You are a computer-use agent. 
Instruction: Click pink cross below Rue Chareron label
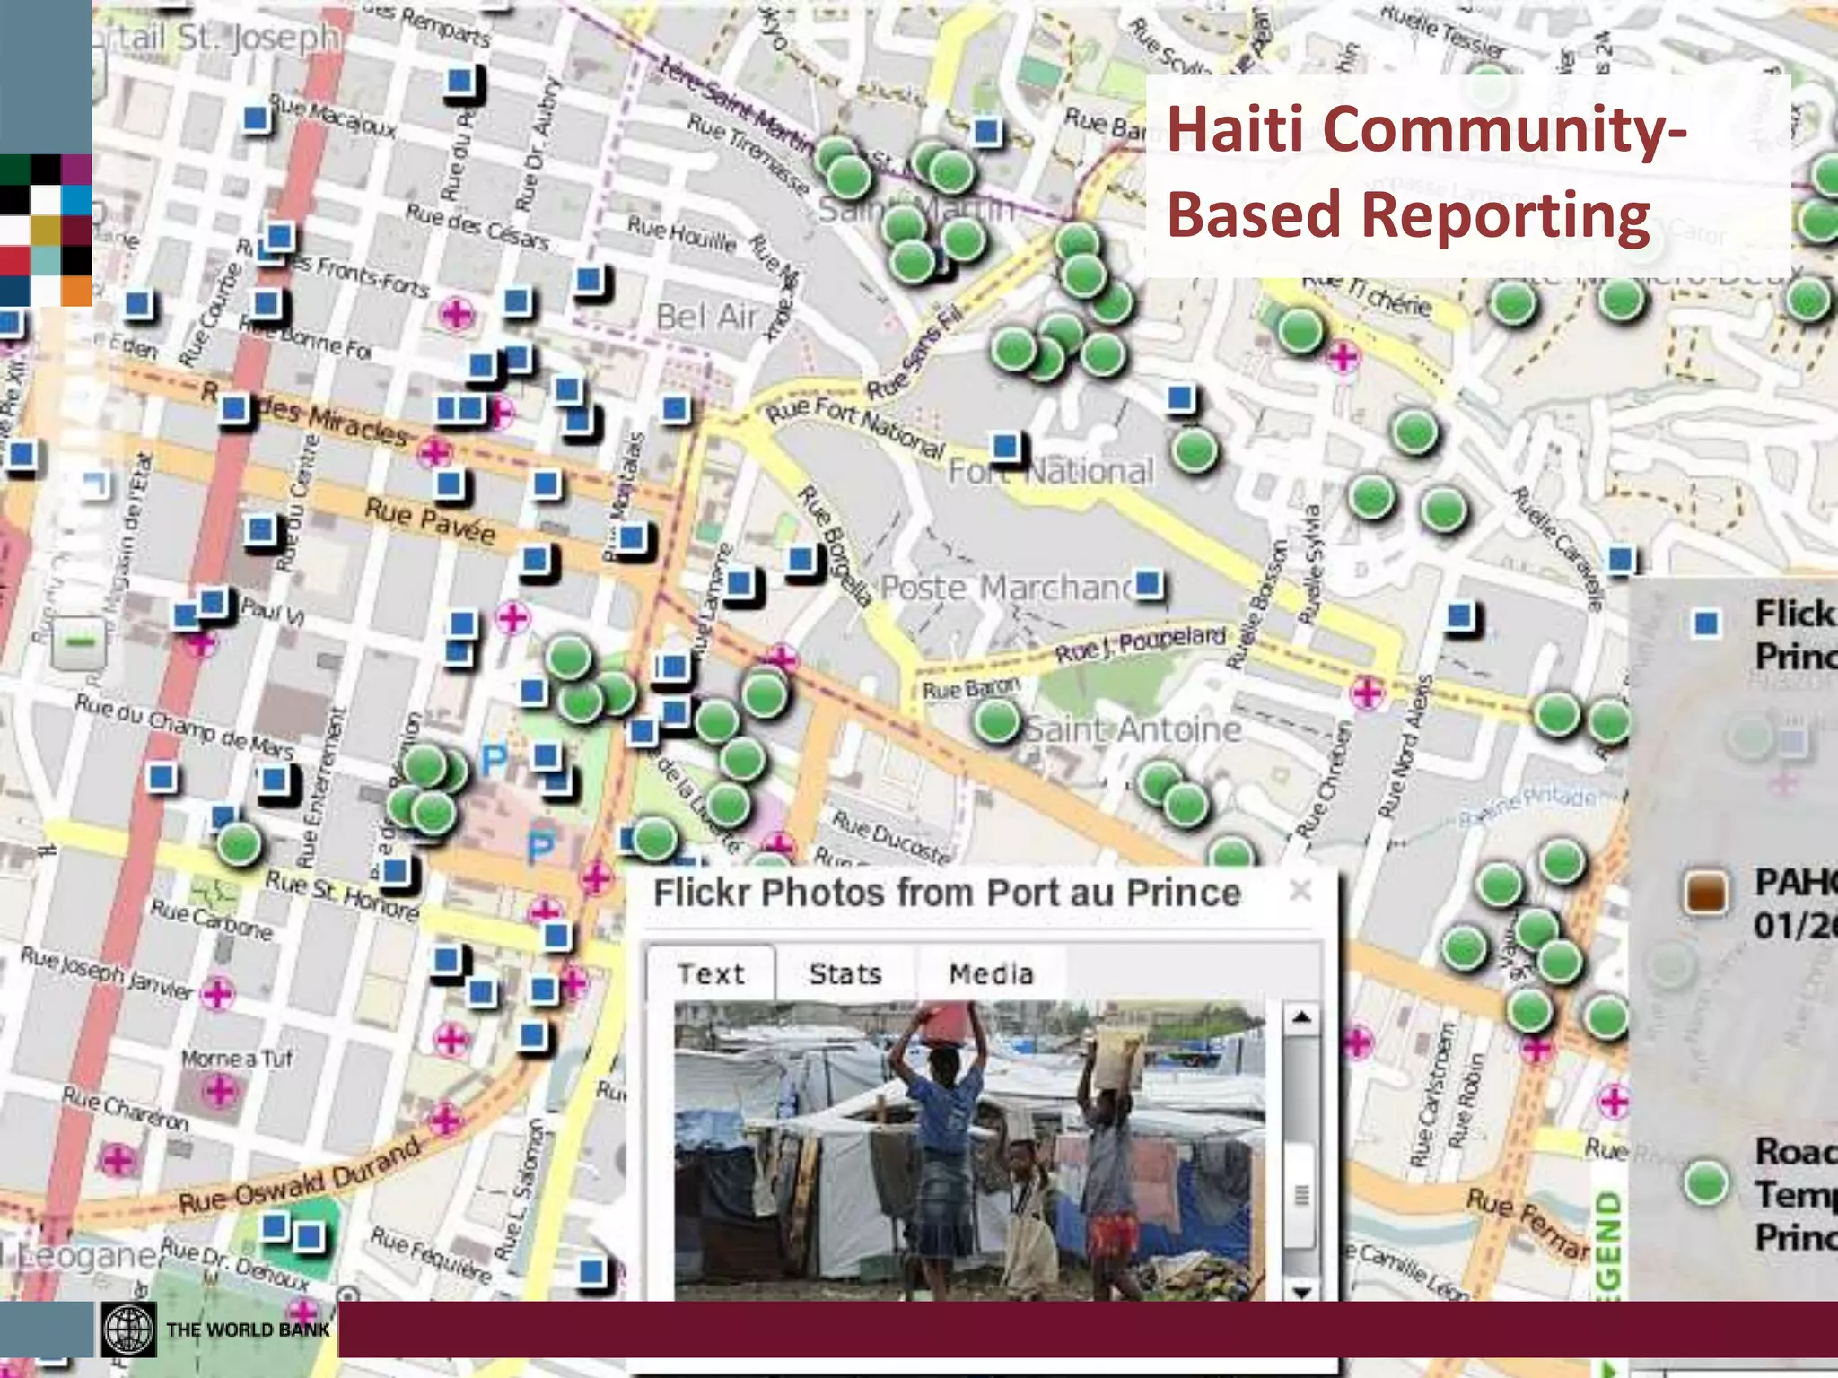pyautogui.click(x=118, y=1160)
